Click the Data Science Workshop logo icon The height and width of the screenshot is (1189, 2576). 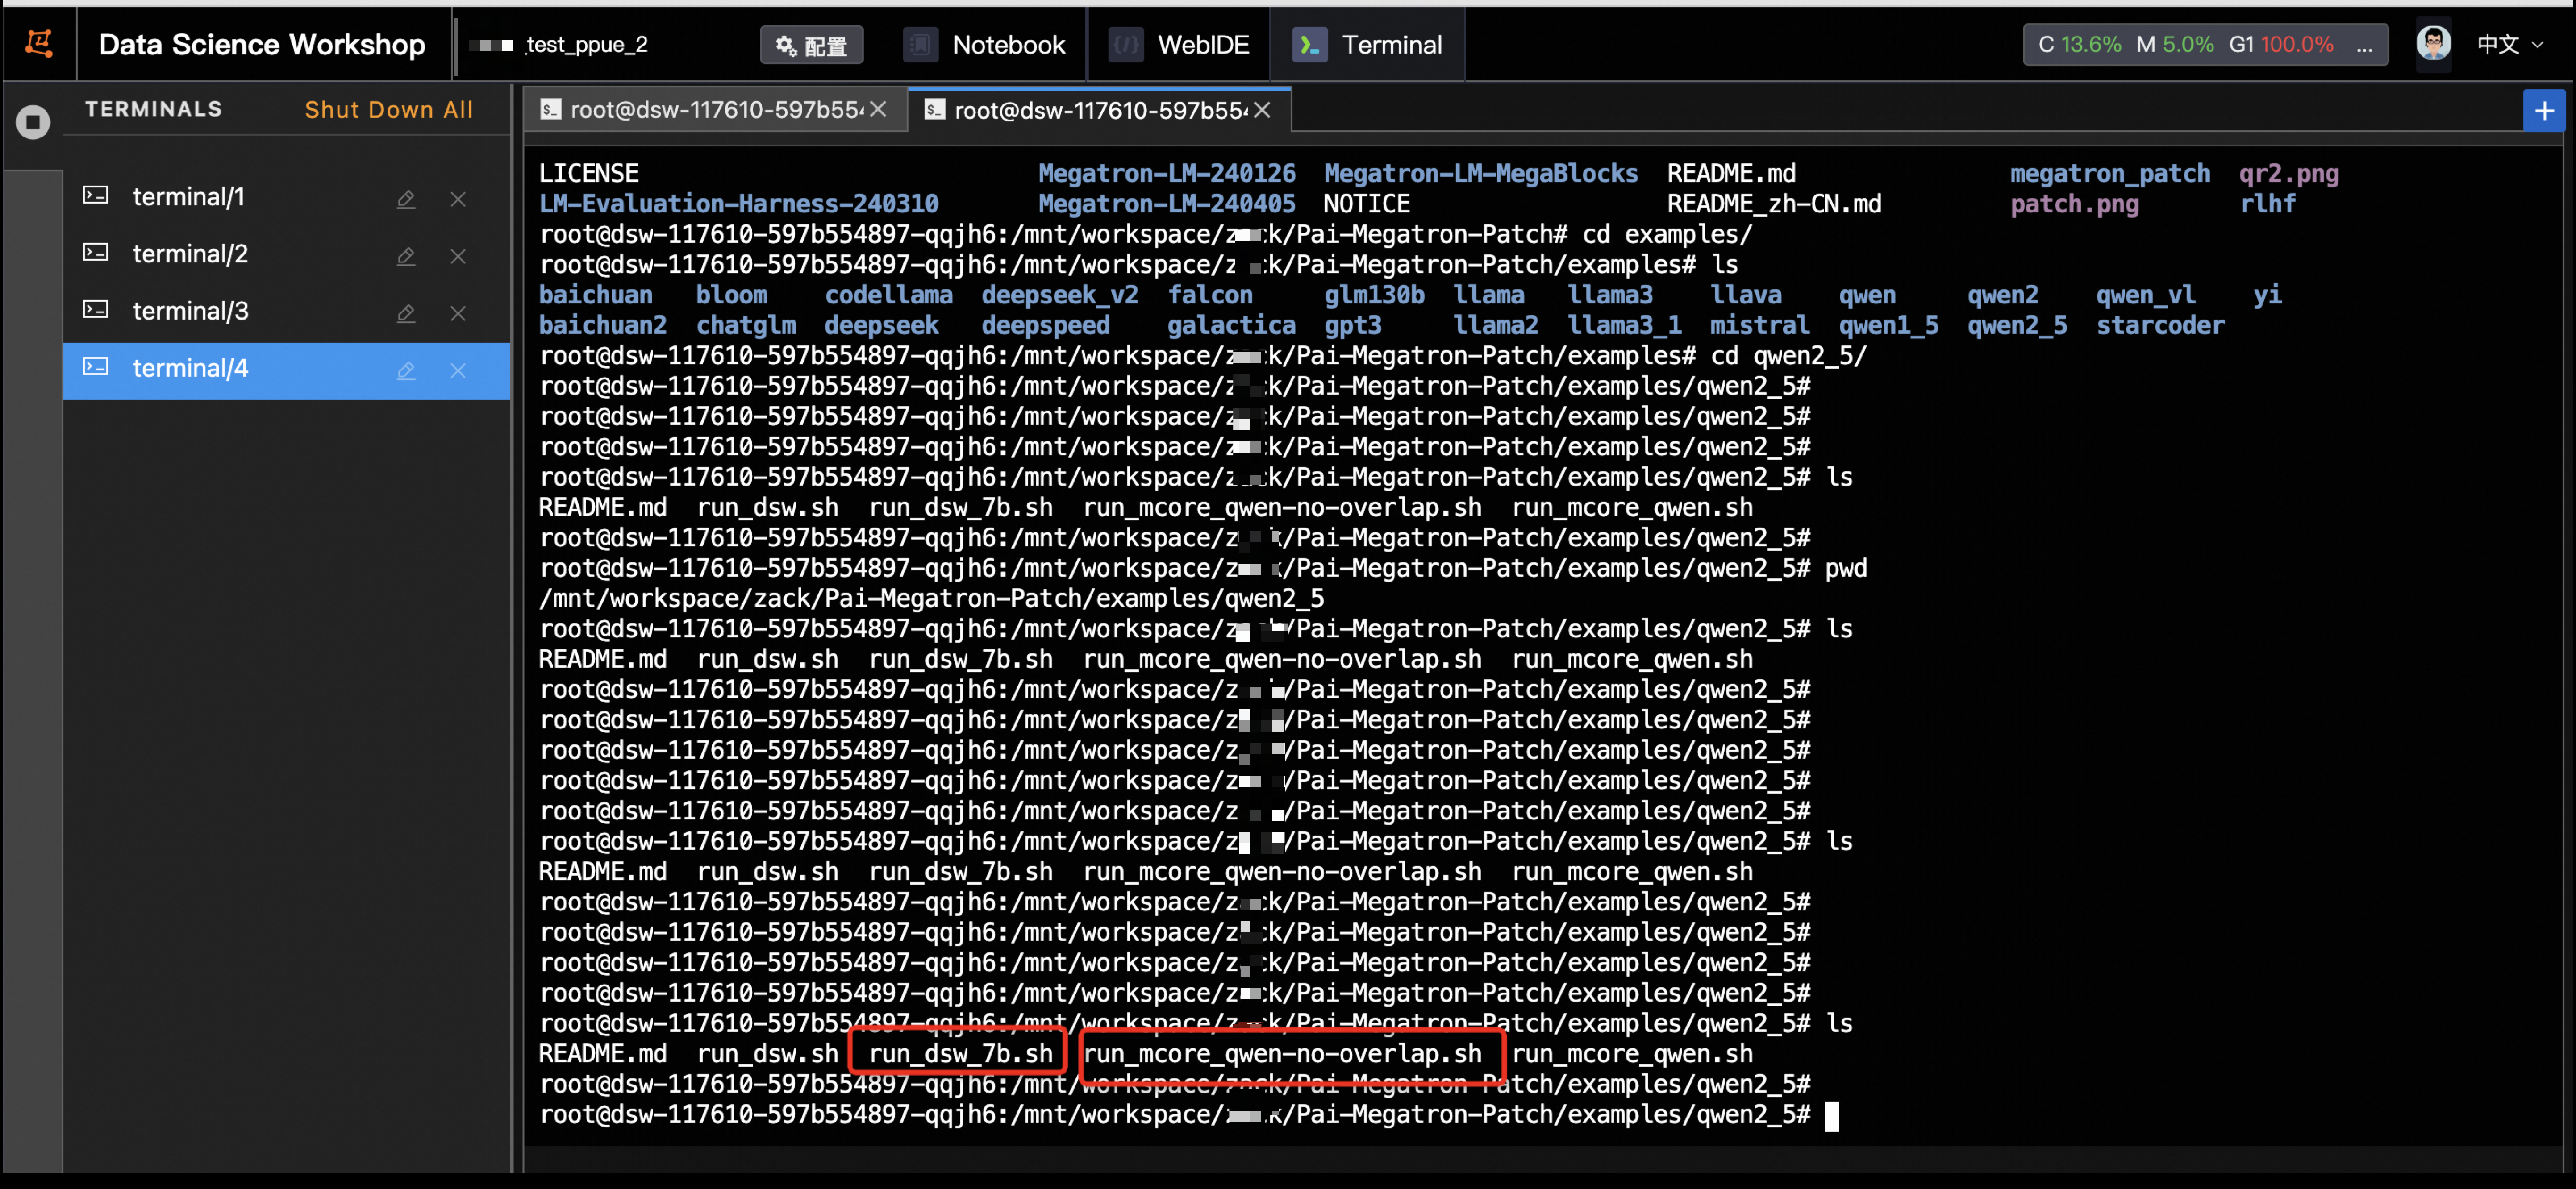click(x=39, y=43)
